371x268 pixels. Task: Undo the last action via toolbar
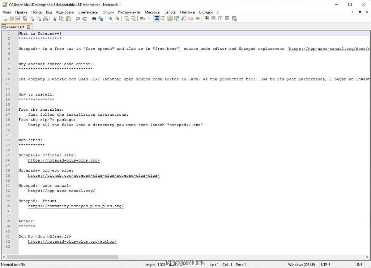tap(77, 19)
